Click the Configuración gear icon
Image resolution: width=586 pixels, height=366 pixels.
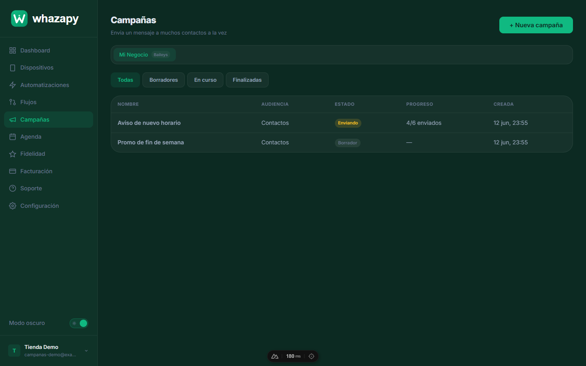click(13, 206)
